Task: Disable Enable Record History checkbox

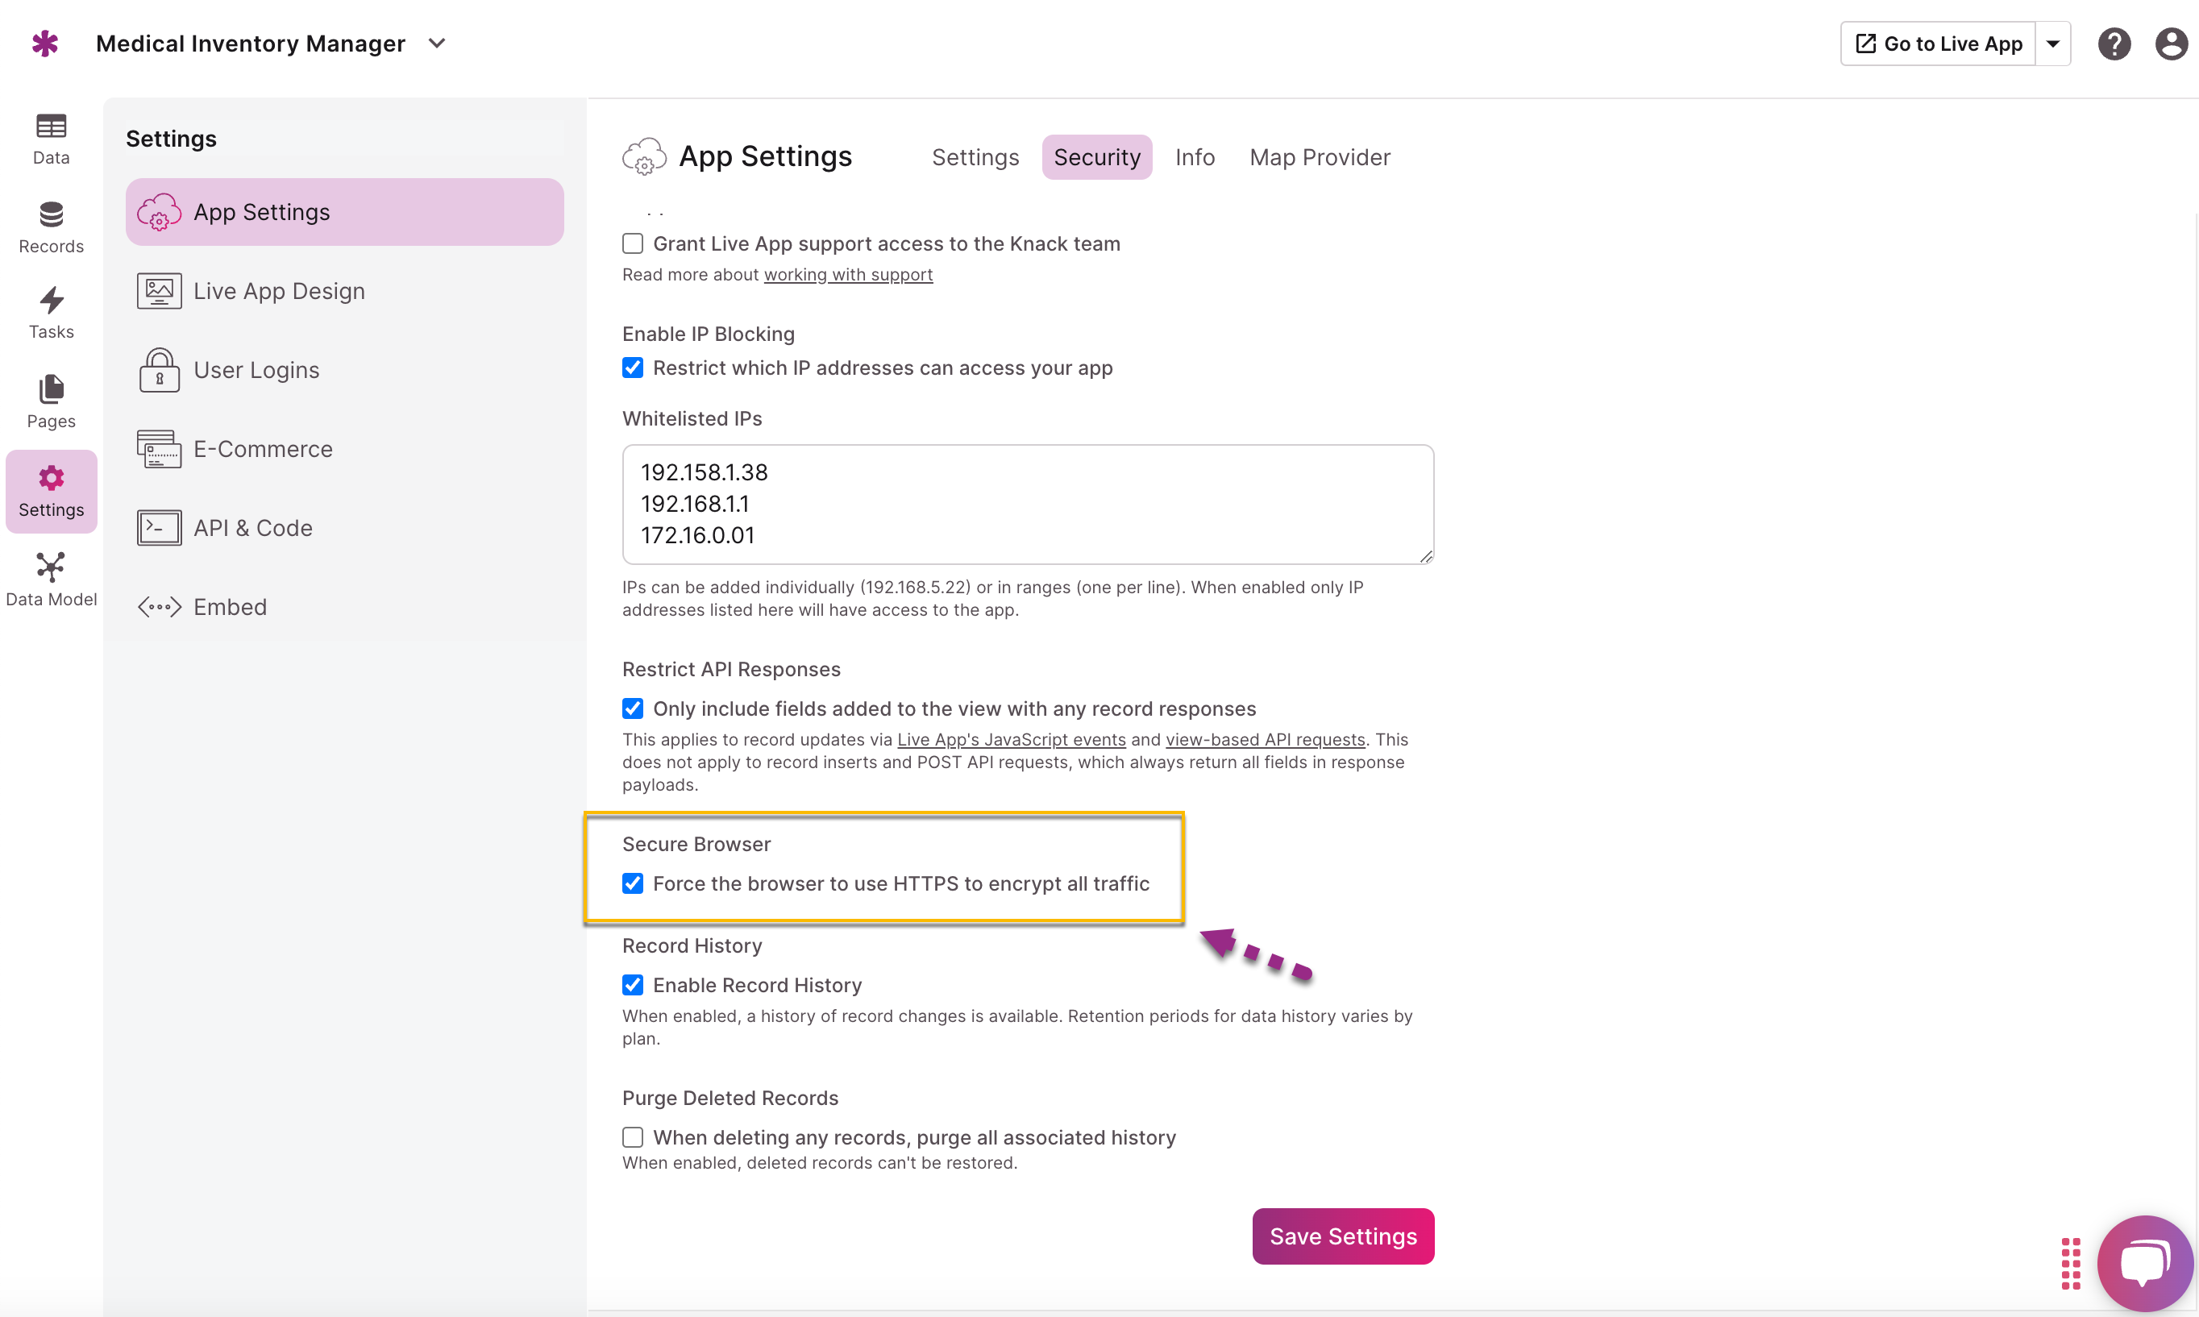Action: [x=633, y=985]
